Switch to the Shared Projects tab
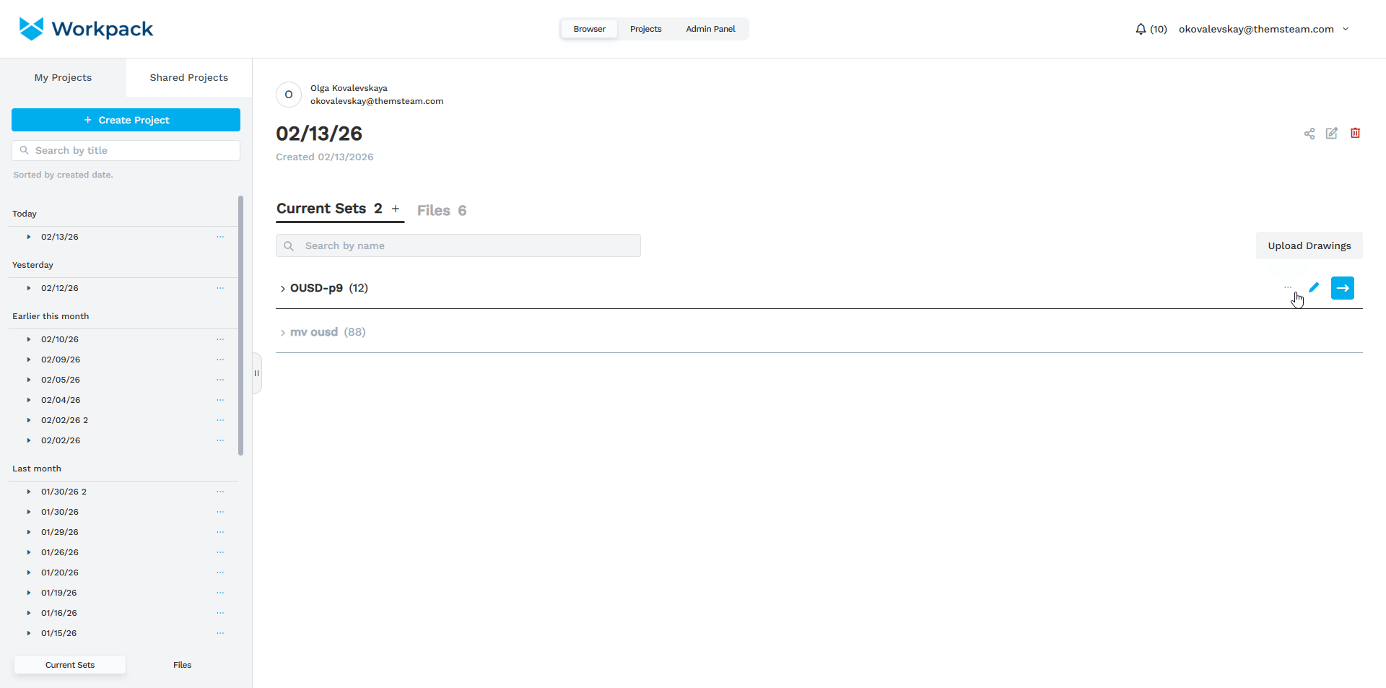Screen dimensions: 1386x688 click(188, 78)
